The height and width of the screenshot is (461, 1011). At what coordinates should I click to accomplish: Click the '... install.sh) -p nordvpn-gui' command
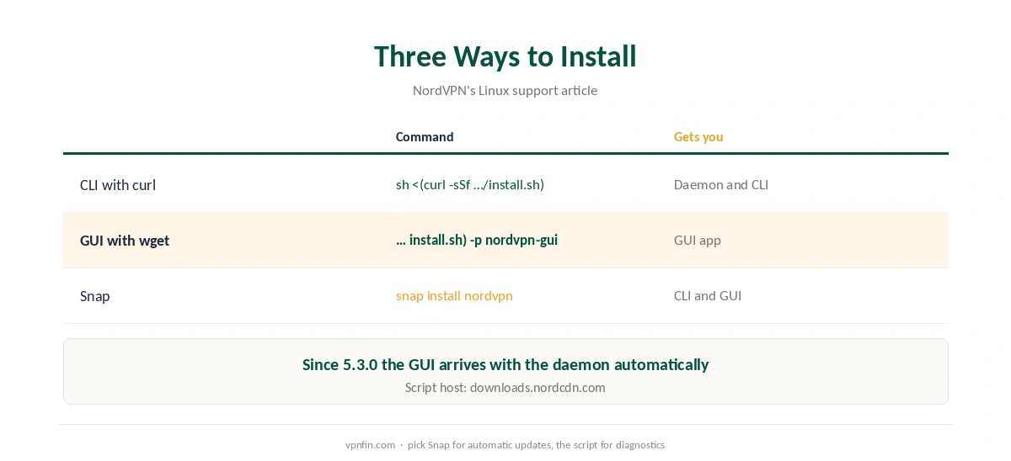tap(477, 241)
